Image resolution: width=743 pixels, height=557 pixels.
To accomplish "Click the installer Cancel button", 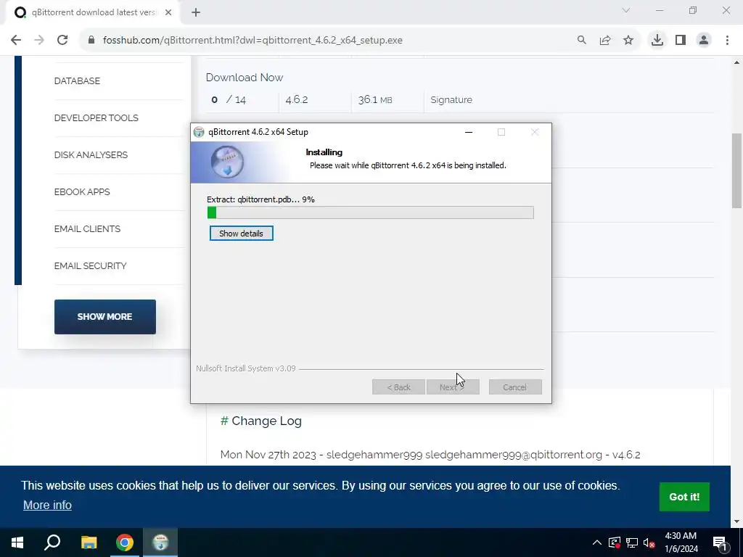I will [x=515, y=387].
